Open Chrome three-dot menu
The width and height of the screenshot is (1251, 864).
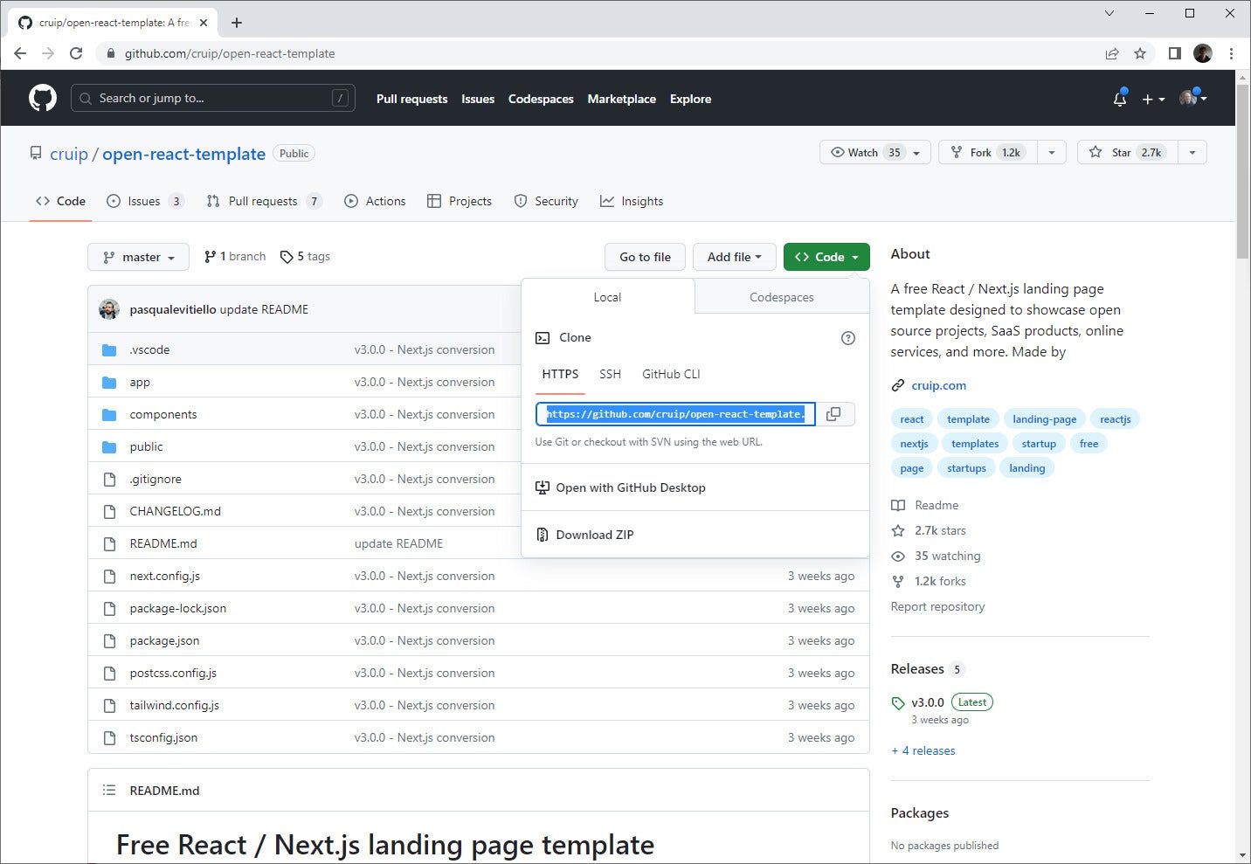[1231, 53]
